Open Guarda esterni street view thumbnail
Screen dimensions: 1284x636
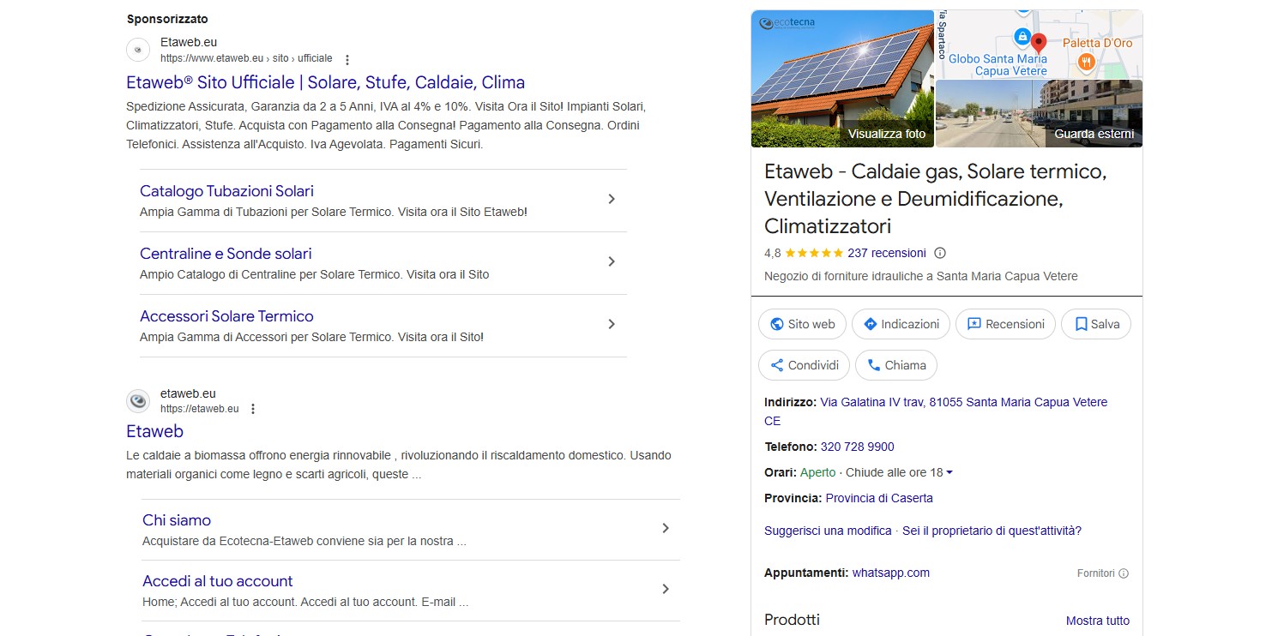point(1039,114)
